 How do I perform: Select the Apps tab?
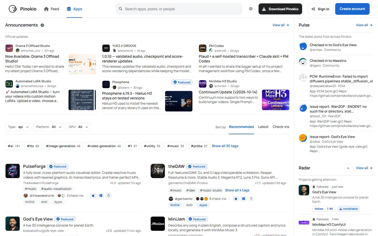[74, 9]
